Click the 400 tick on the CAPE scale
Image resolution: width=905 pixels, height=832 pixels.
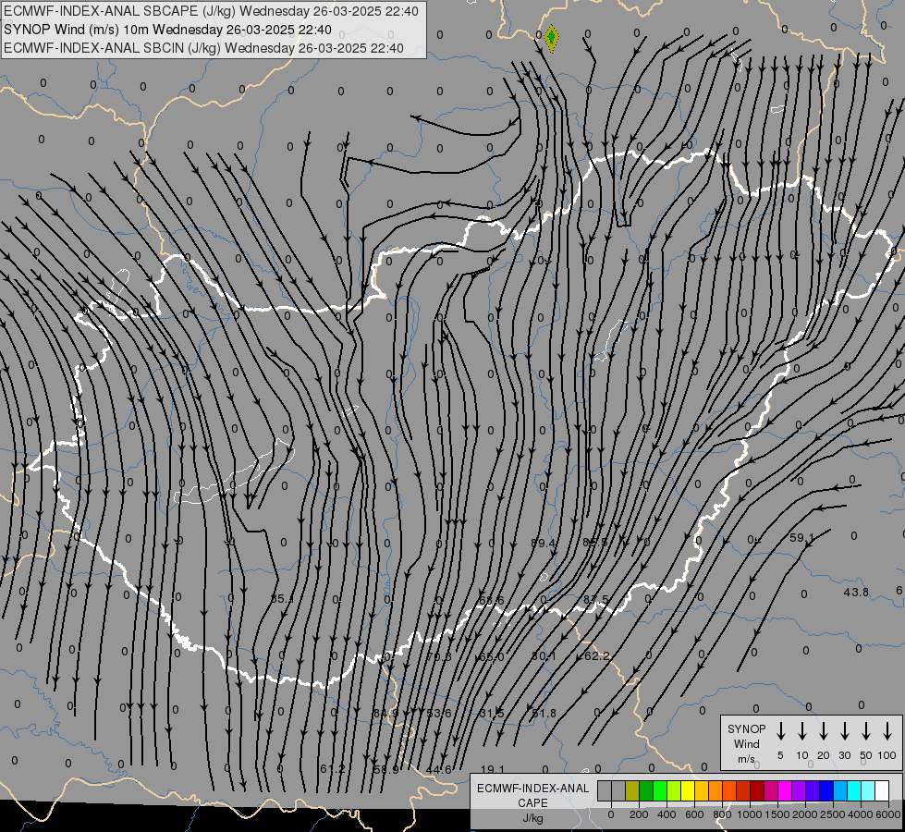(667, 814)
